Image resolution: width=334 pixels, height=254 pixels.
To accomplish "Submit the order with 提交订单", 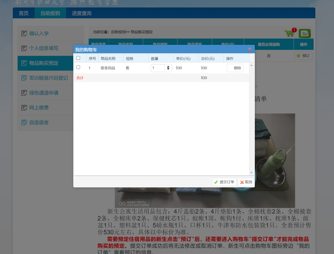I will [x=225, y=182].
